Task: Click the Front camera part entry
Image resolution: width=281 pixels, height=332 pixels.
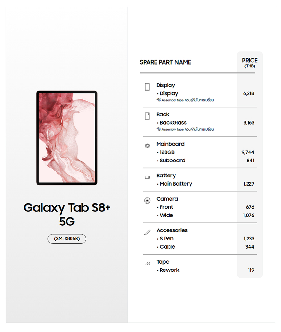Action: pos(166,207)
